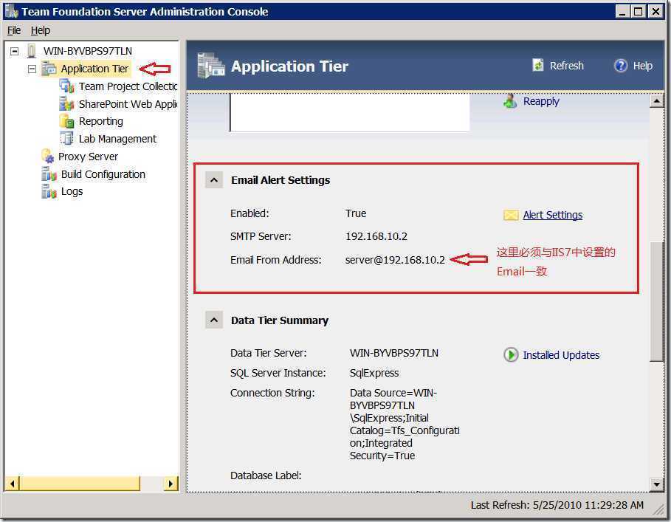Screen dimensions: 671x522
Task: Click the Lab Management icon
Action: coord(66,139)
